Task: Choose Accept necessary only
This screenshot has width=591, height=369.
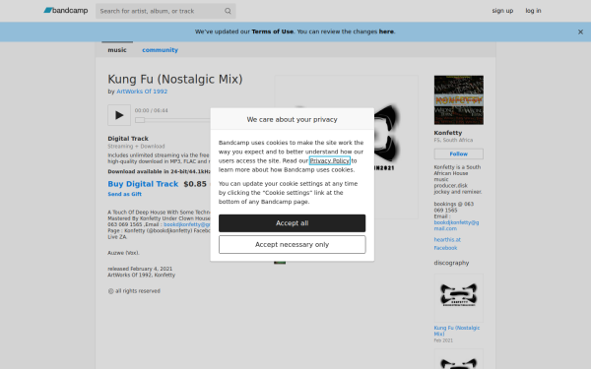Action: (292, 244)
